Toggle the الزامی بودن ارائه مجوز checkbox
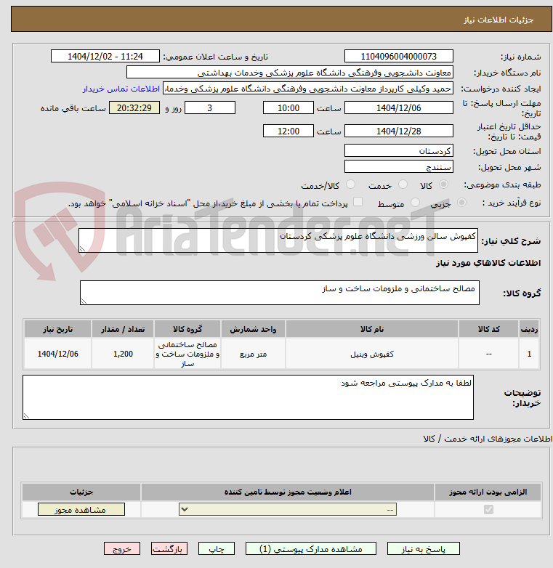This screenshot has width=553, height=568. [x=488, y=509]
